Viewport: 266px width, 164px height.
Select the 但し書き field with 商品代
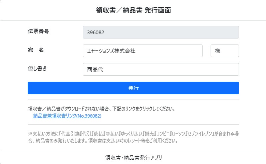tap(161, 69)
